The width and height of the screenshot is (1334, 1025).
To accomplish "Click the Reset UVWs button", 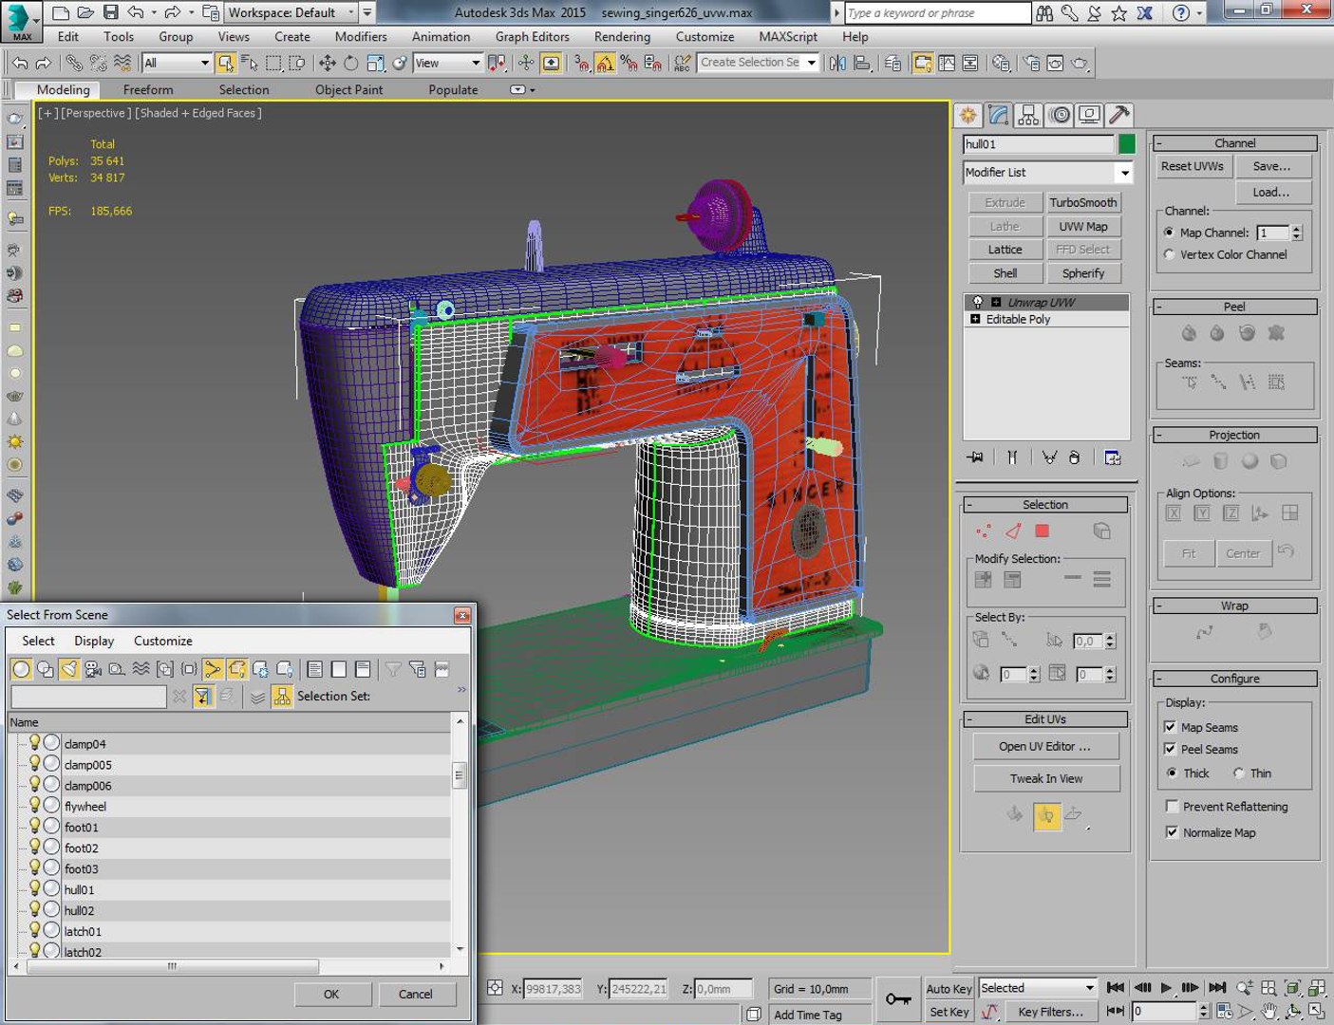I will (1193, 166).
